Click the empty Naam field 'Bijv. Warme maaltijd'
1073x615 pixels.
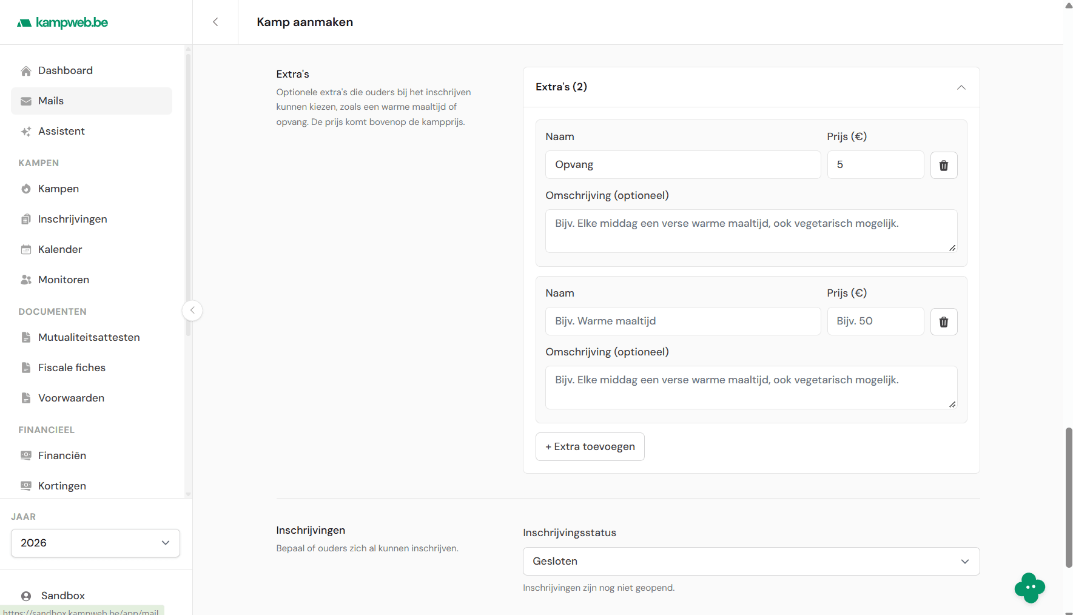(683, 321)
